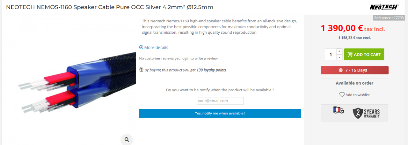
Task: Increase quantity with the plus stepper
Action: [x=339, y=51]
